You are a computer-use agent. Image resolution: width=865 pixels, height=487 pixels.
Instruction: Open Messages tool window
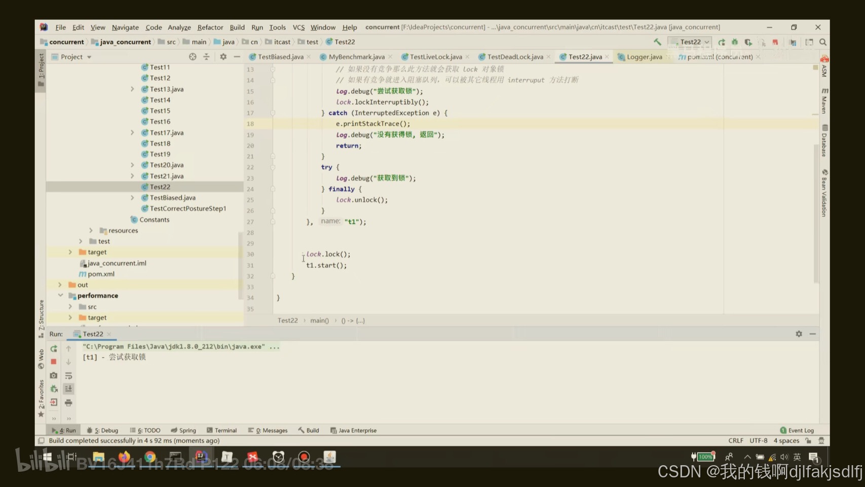(268, 430)
